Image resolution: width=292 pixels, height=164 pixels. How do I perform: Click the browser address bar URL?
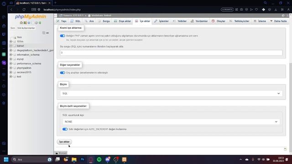point(62,10)
